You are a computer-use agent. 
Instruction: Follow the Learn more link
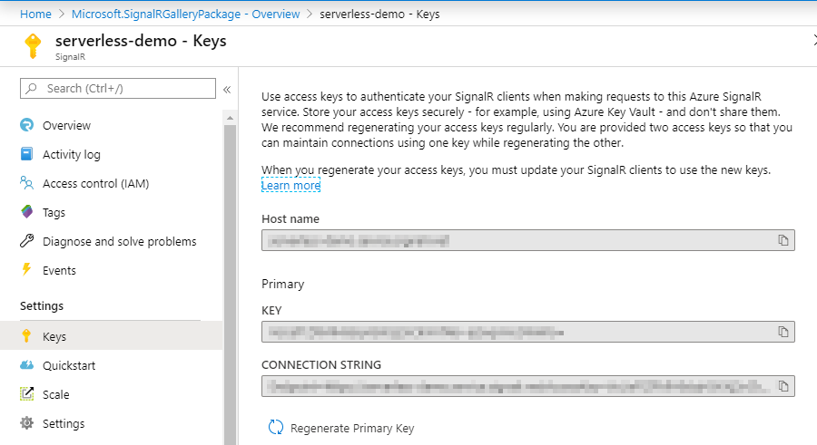pos(290,185)
